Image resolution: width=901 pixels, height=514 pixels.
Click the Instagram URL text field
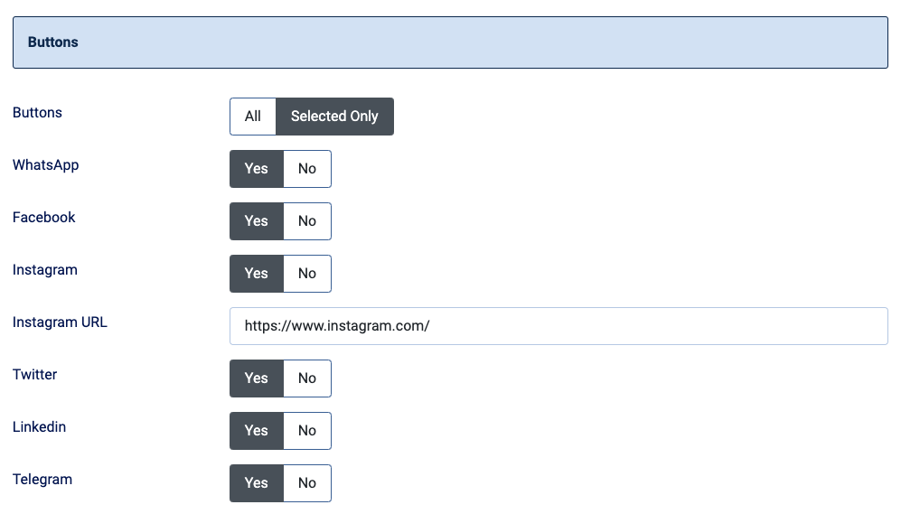click(x=558, y=326)
